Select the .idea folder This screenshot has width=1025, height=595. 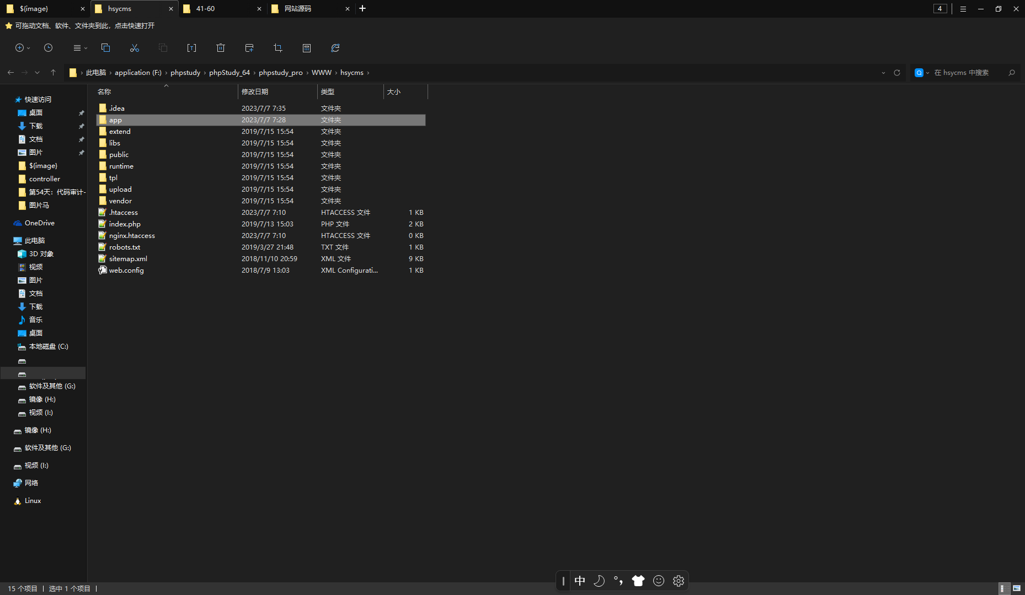pos(261,109)
